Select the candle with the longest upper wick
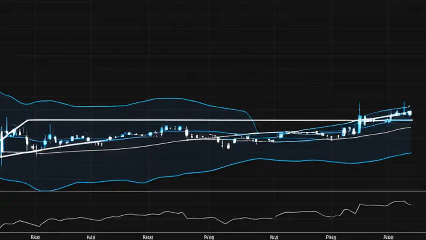Screen dimensions: 426x240 click(x=359, y=107)
